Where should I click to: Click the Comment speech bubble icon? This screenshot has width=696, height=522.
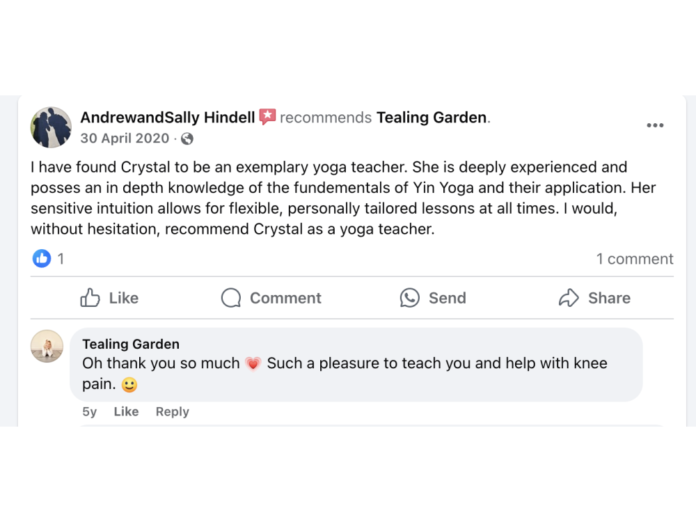tap(231, 298)
